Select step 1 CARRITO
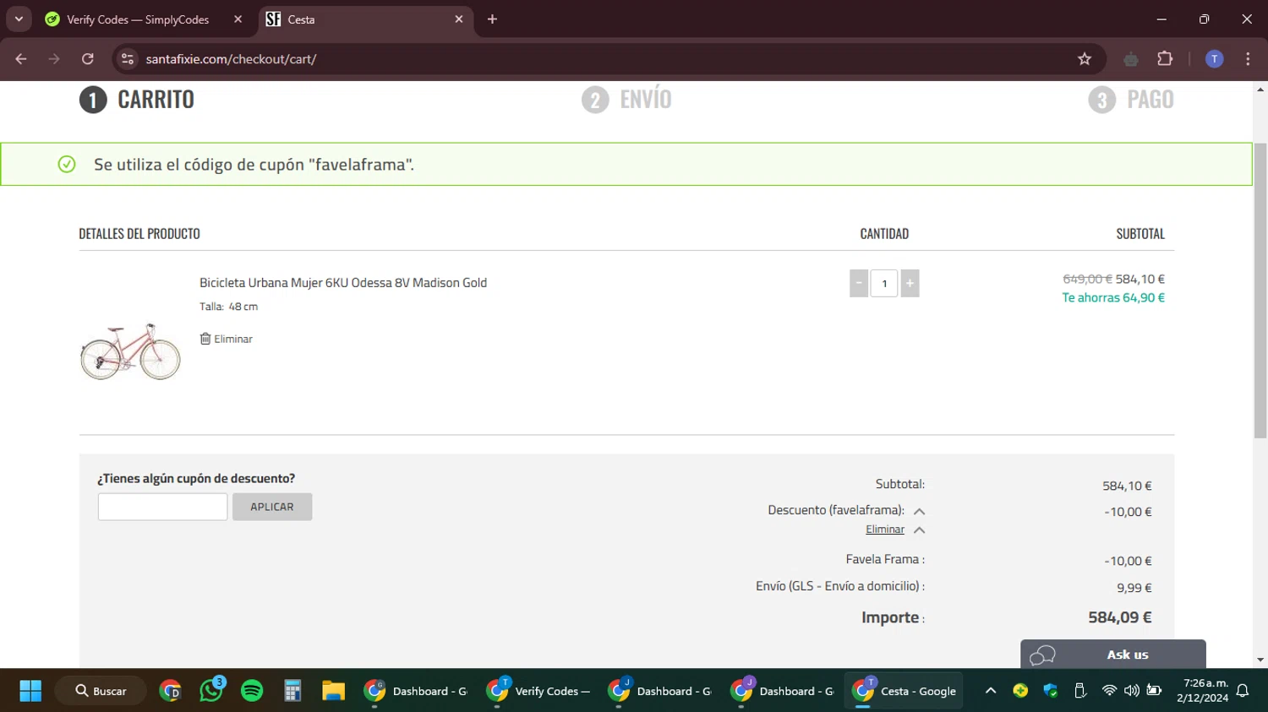The width and height of the screenshot is (1268, 712). pyautogui.click(x=136, y=100)
